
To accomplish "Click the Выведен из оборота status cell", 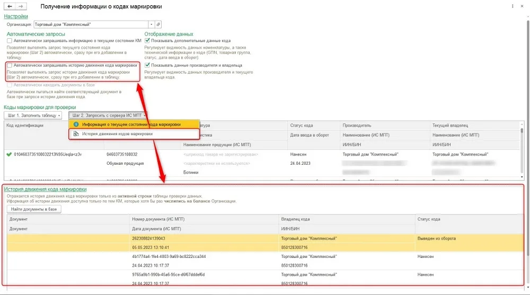I will (x=437, y=238).
